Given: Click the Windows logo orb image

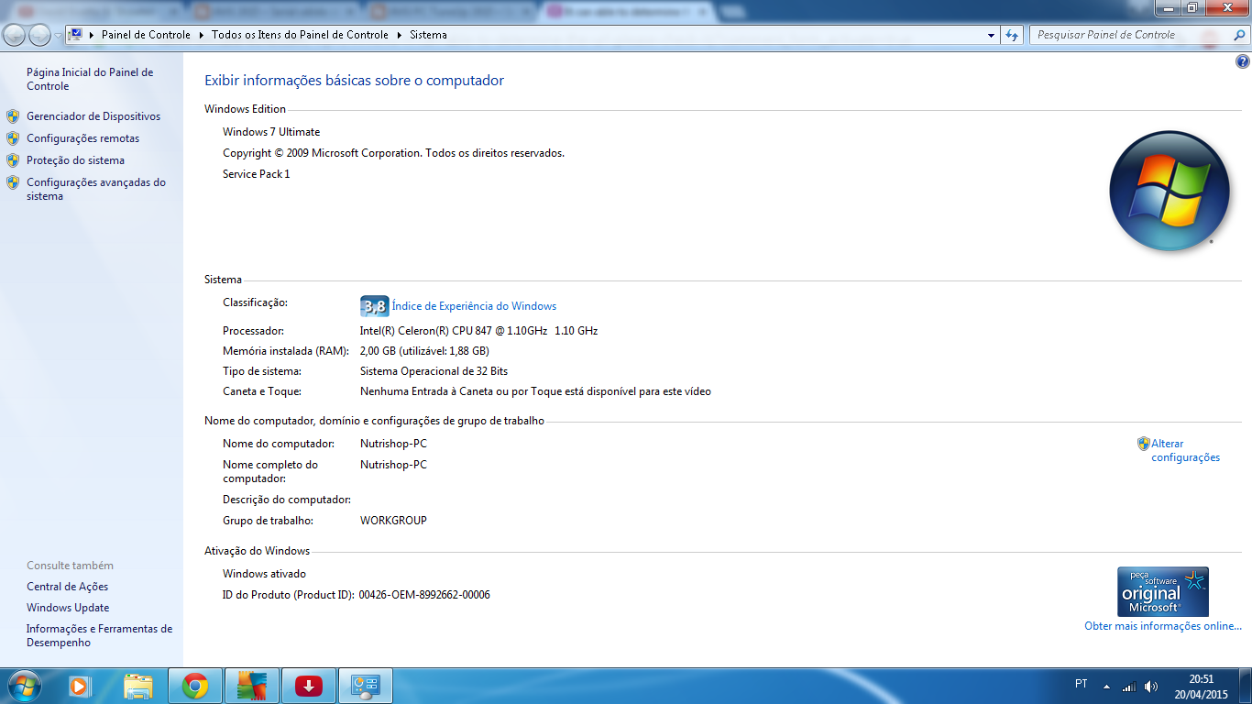Looking at the screenshot, I should point(1169,192).
